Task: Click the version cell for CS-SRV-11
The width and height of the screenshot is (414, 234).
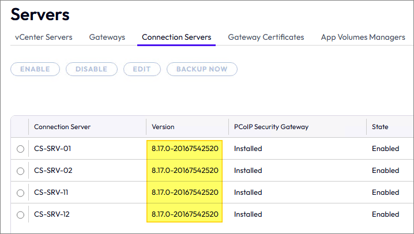Action: pyautogui.click(x=185, y=193)
